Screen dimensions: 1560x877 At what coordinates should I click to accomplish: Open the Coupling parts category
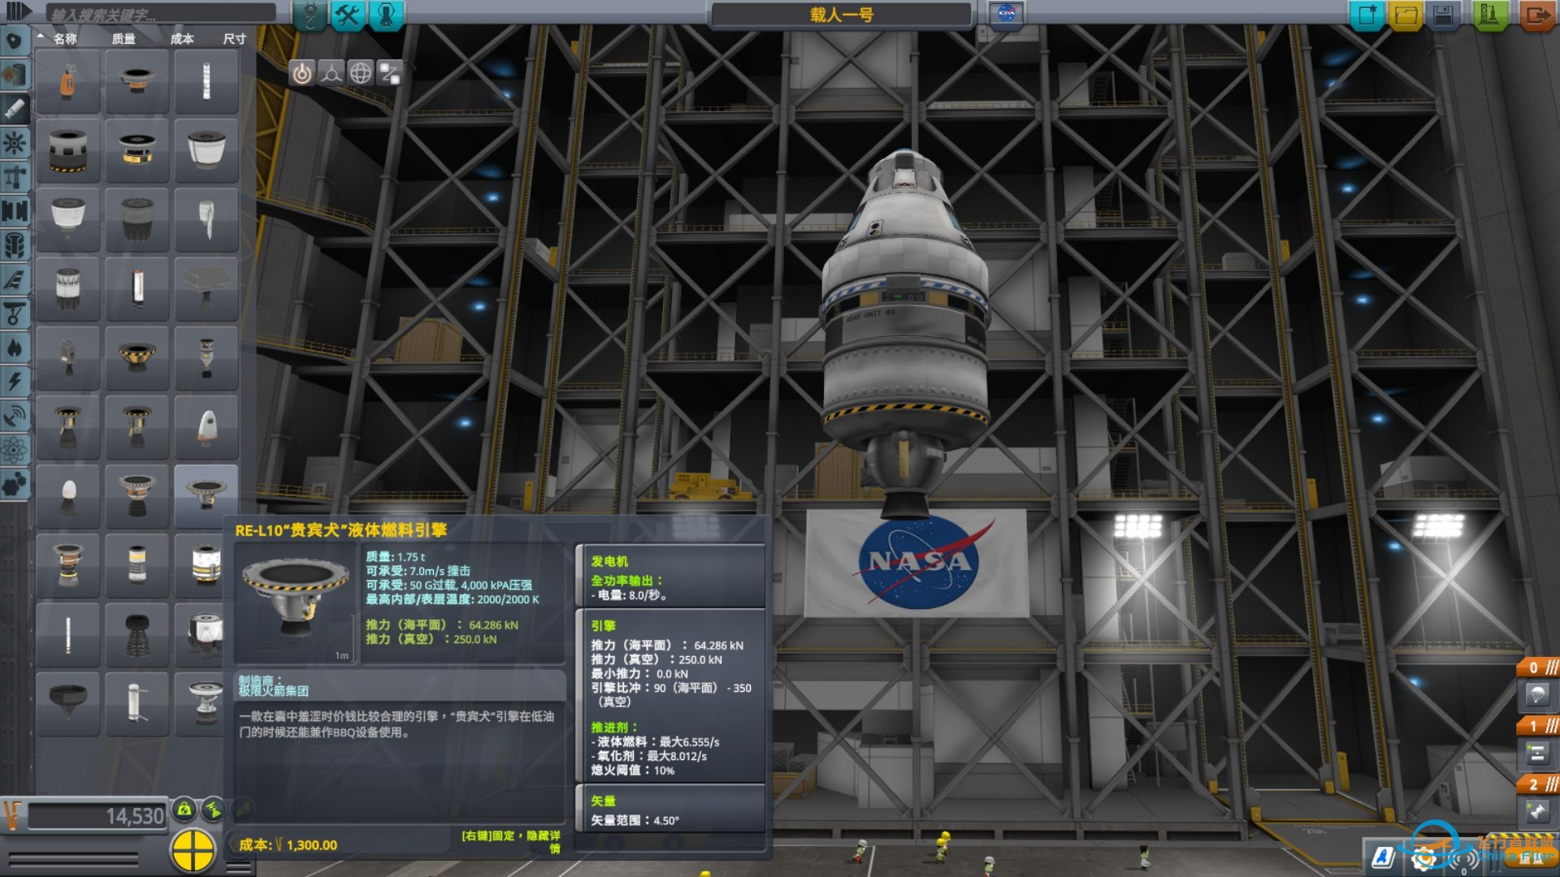15,211
